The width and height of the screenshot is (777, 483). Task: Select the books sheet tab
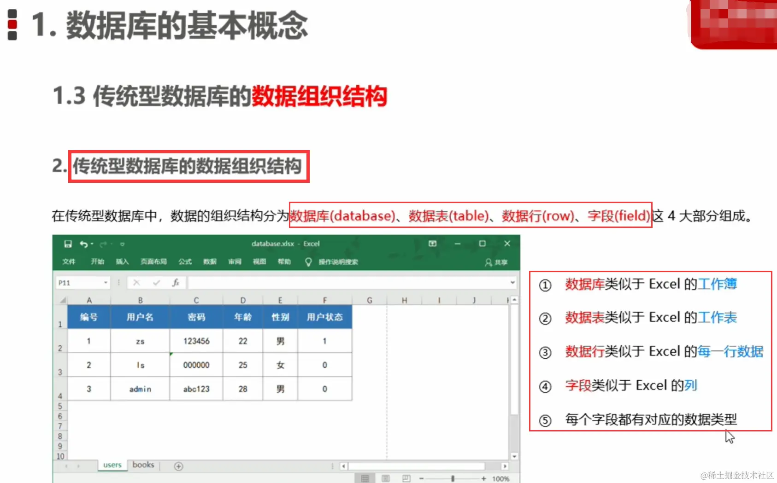143,465
